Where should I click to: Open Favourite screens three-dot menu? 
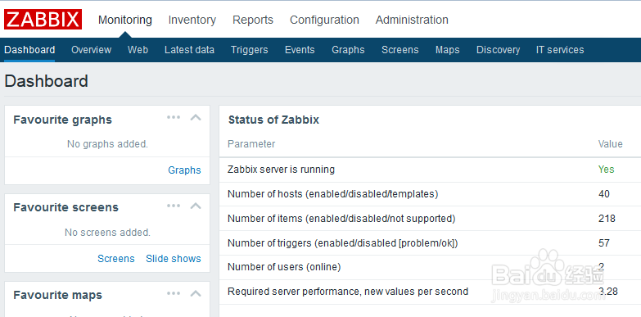point(174,206)
